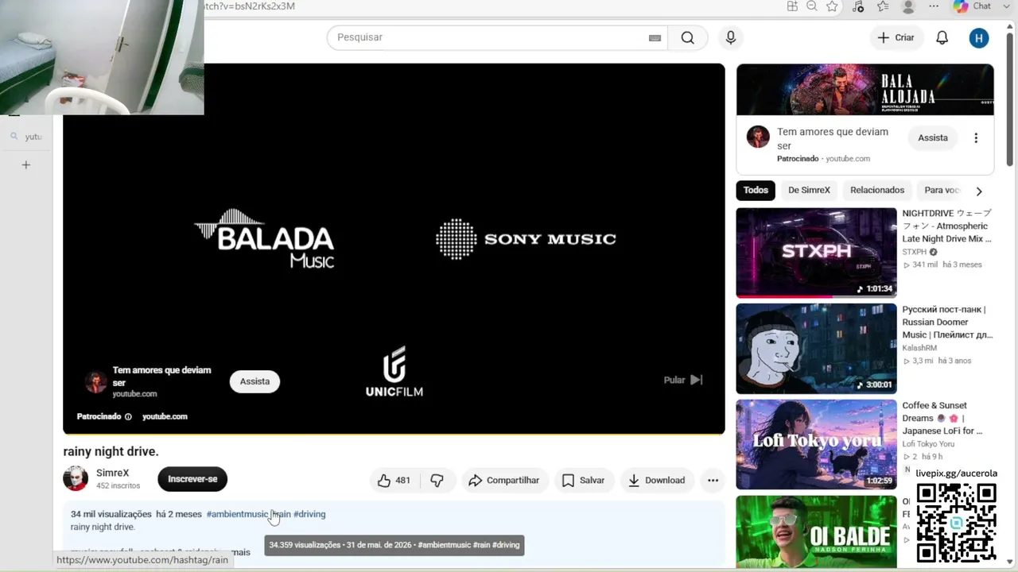Screen dimensions: 1018x572
Task: Click the #driving hashtag link
Action: click(x=309, y=514)
